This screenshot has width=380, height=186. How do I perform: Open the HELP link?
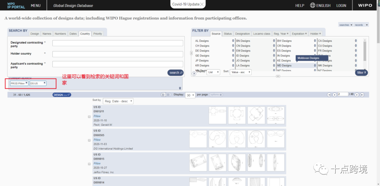[300, 6]
